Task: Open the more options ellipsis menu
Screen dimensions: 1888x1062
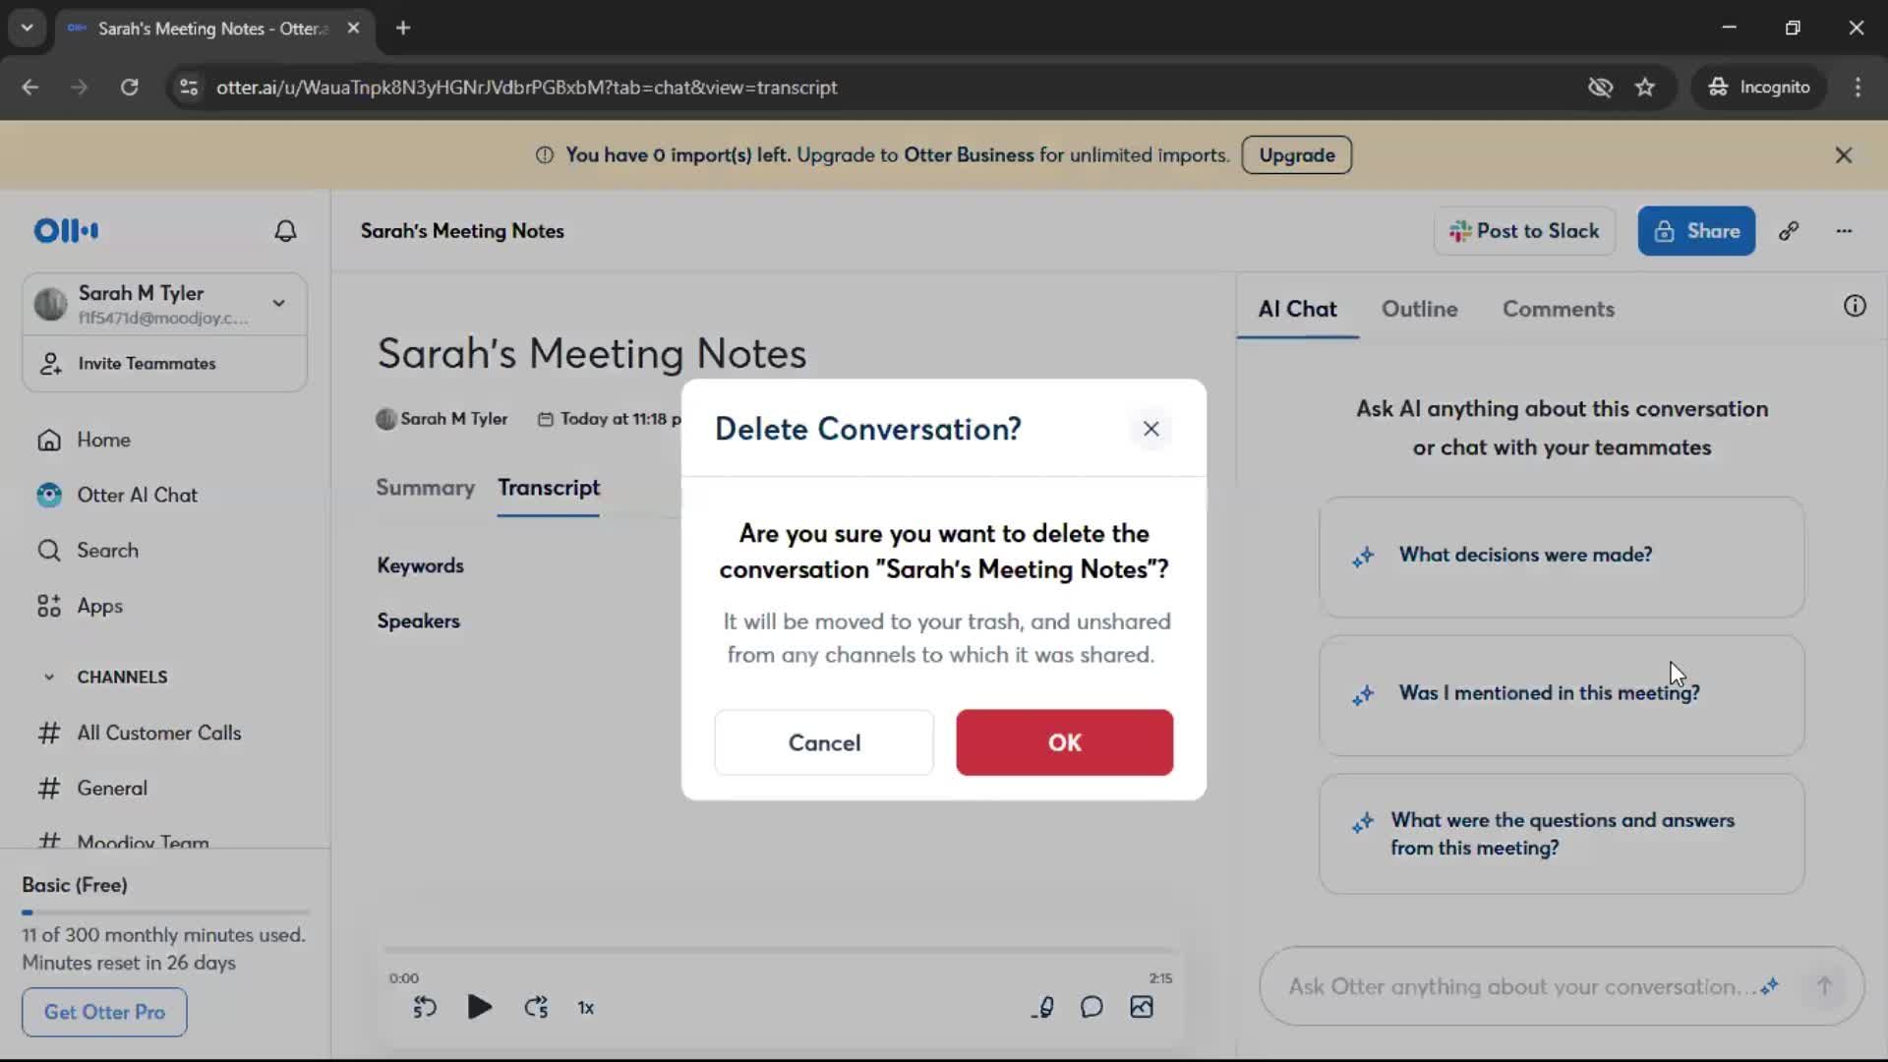Action: [x=1844, y=231]
